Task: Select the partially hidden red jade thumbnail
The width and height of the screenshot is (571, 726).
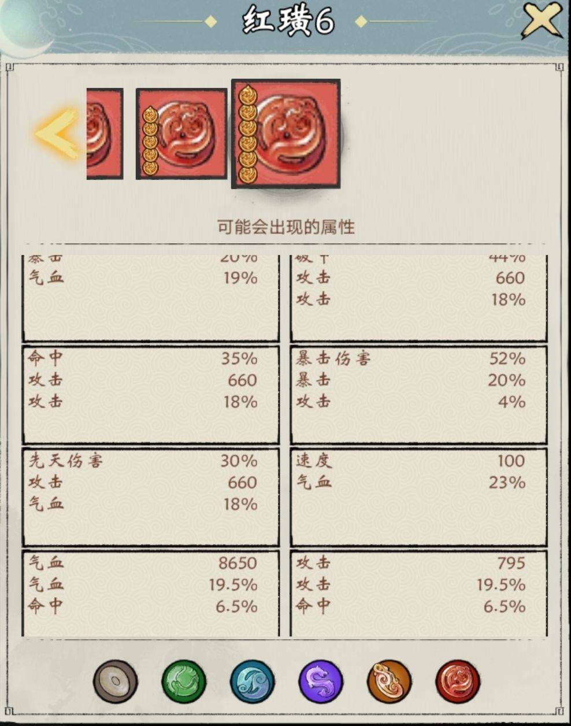Action: click(105, 134)
